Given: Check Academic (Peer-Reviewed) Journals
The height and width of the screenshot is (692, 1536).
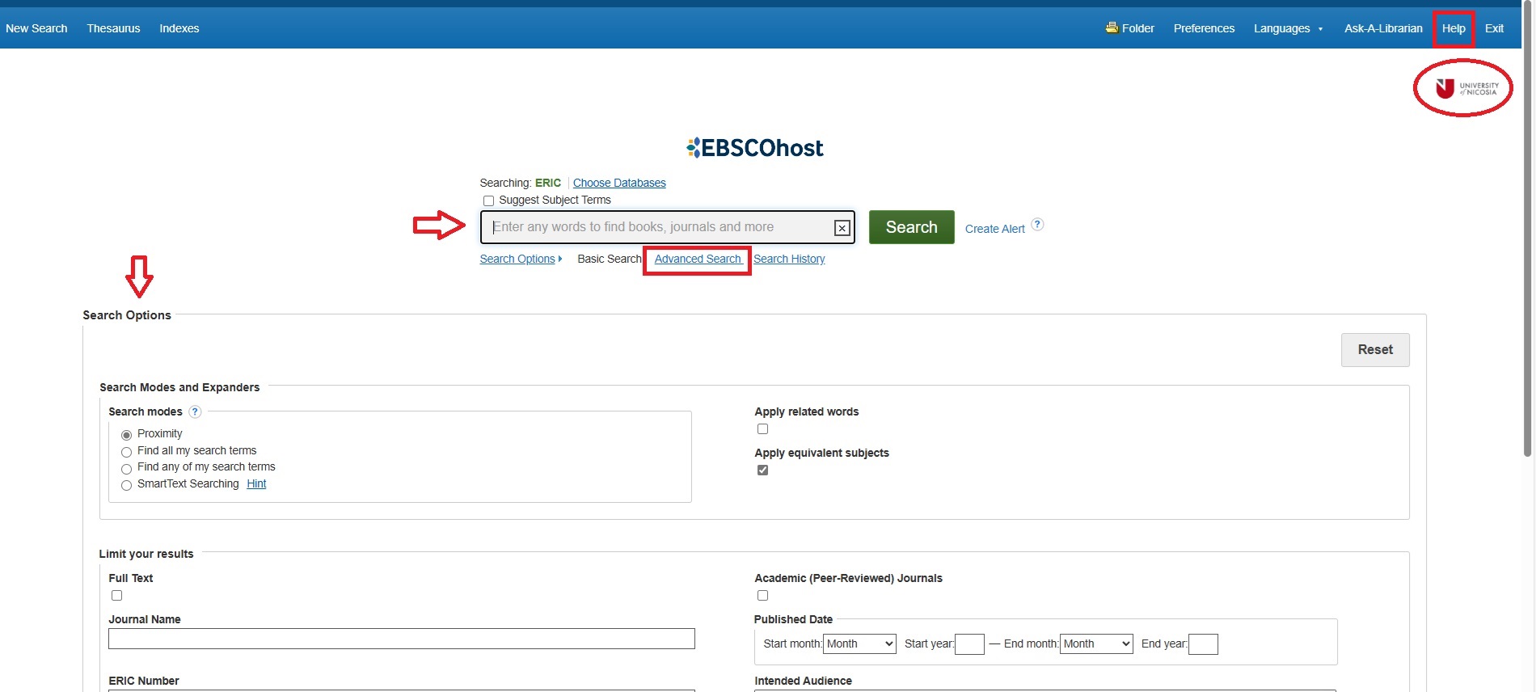Looking at the screenshot, I should coord(762,595).
